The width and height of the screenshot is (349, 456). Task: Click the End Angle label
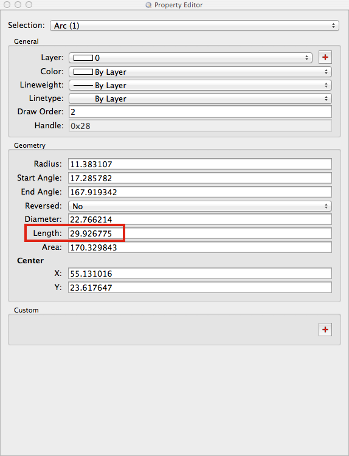point(41,192)
